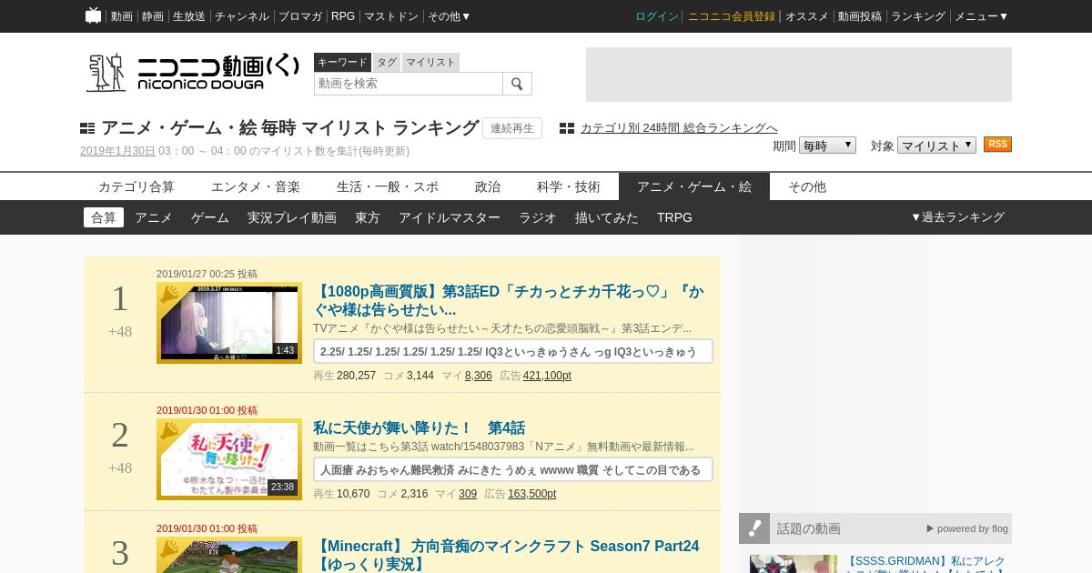The width and height of the screenshot is (1092, 573).
Task: Switch search mode to キーワード
Action: coord(342,62)
